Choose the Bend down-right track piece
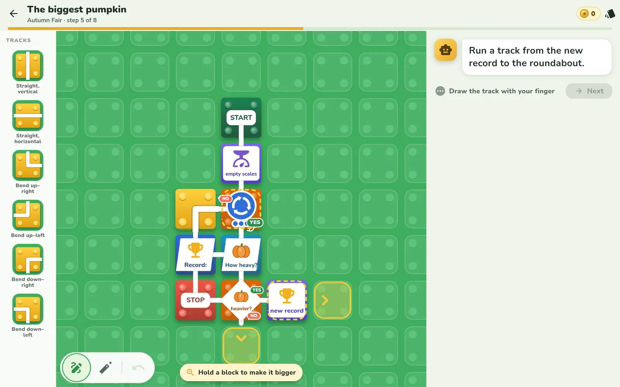The image size is (620, 387). [28, 259]
